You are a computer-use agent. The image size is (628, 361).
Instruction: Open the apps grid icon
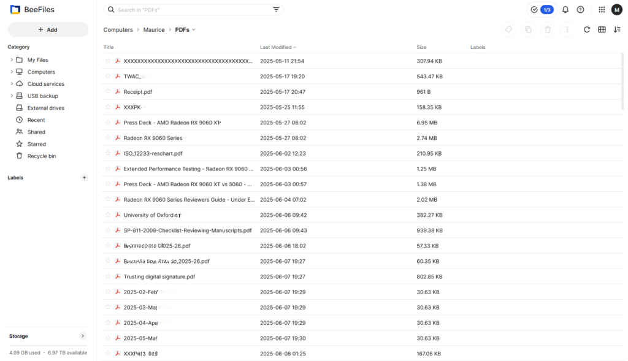[x=602, y=9]
